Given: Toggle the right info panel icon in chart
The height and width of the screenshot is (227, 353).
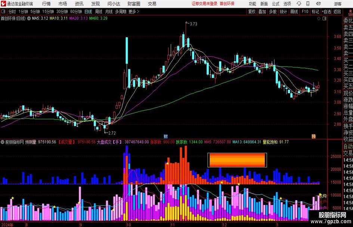Looking at the screenshot, I should pyautogui.click(x=324, y=19).
